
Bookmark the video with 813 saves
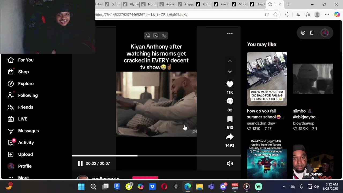pos(230,119)
